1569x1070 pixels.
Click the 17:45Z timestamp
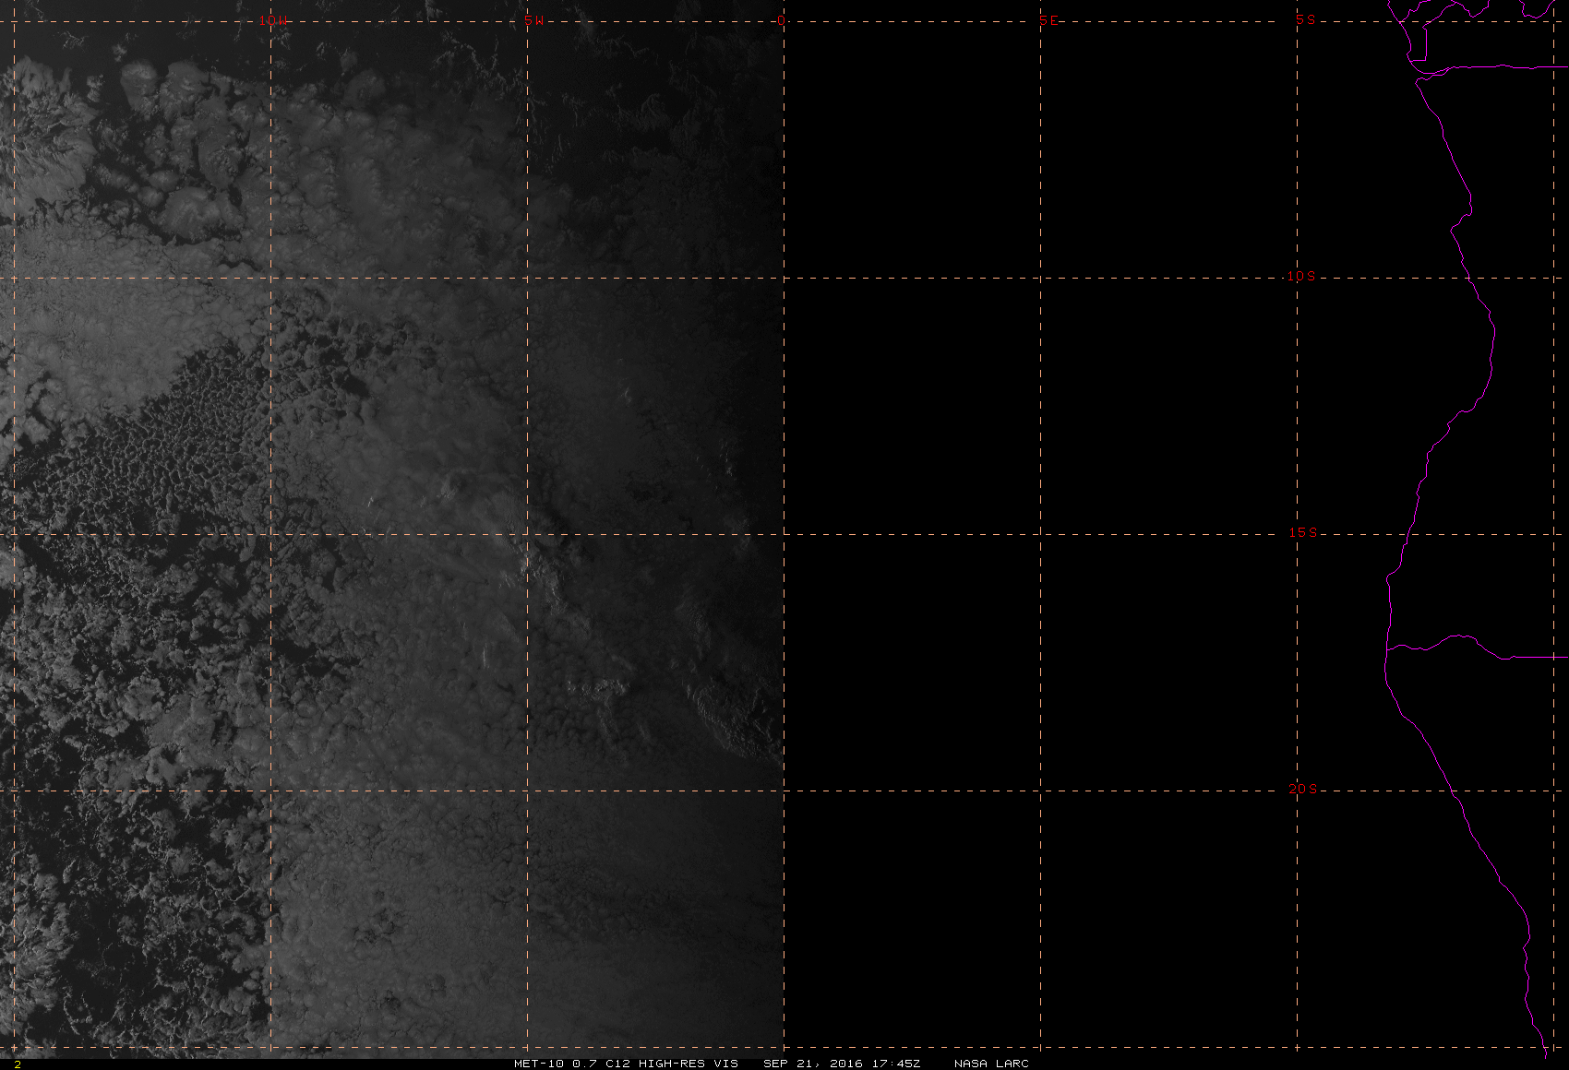pyautogui.click(x=894, y=1064)
